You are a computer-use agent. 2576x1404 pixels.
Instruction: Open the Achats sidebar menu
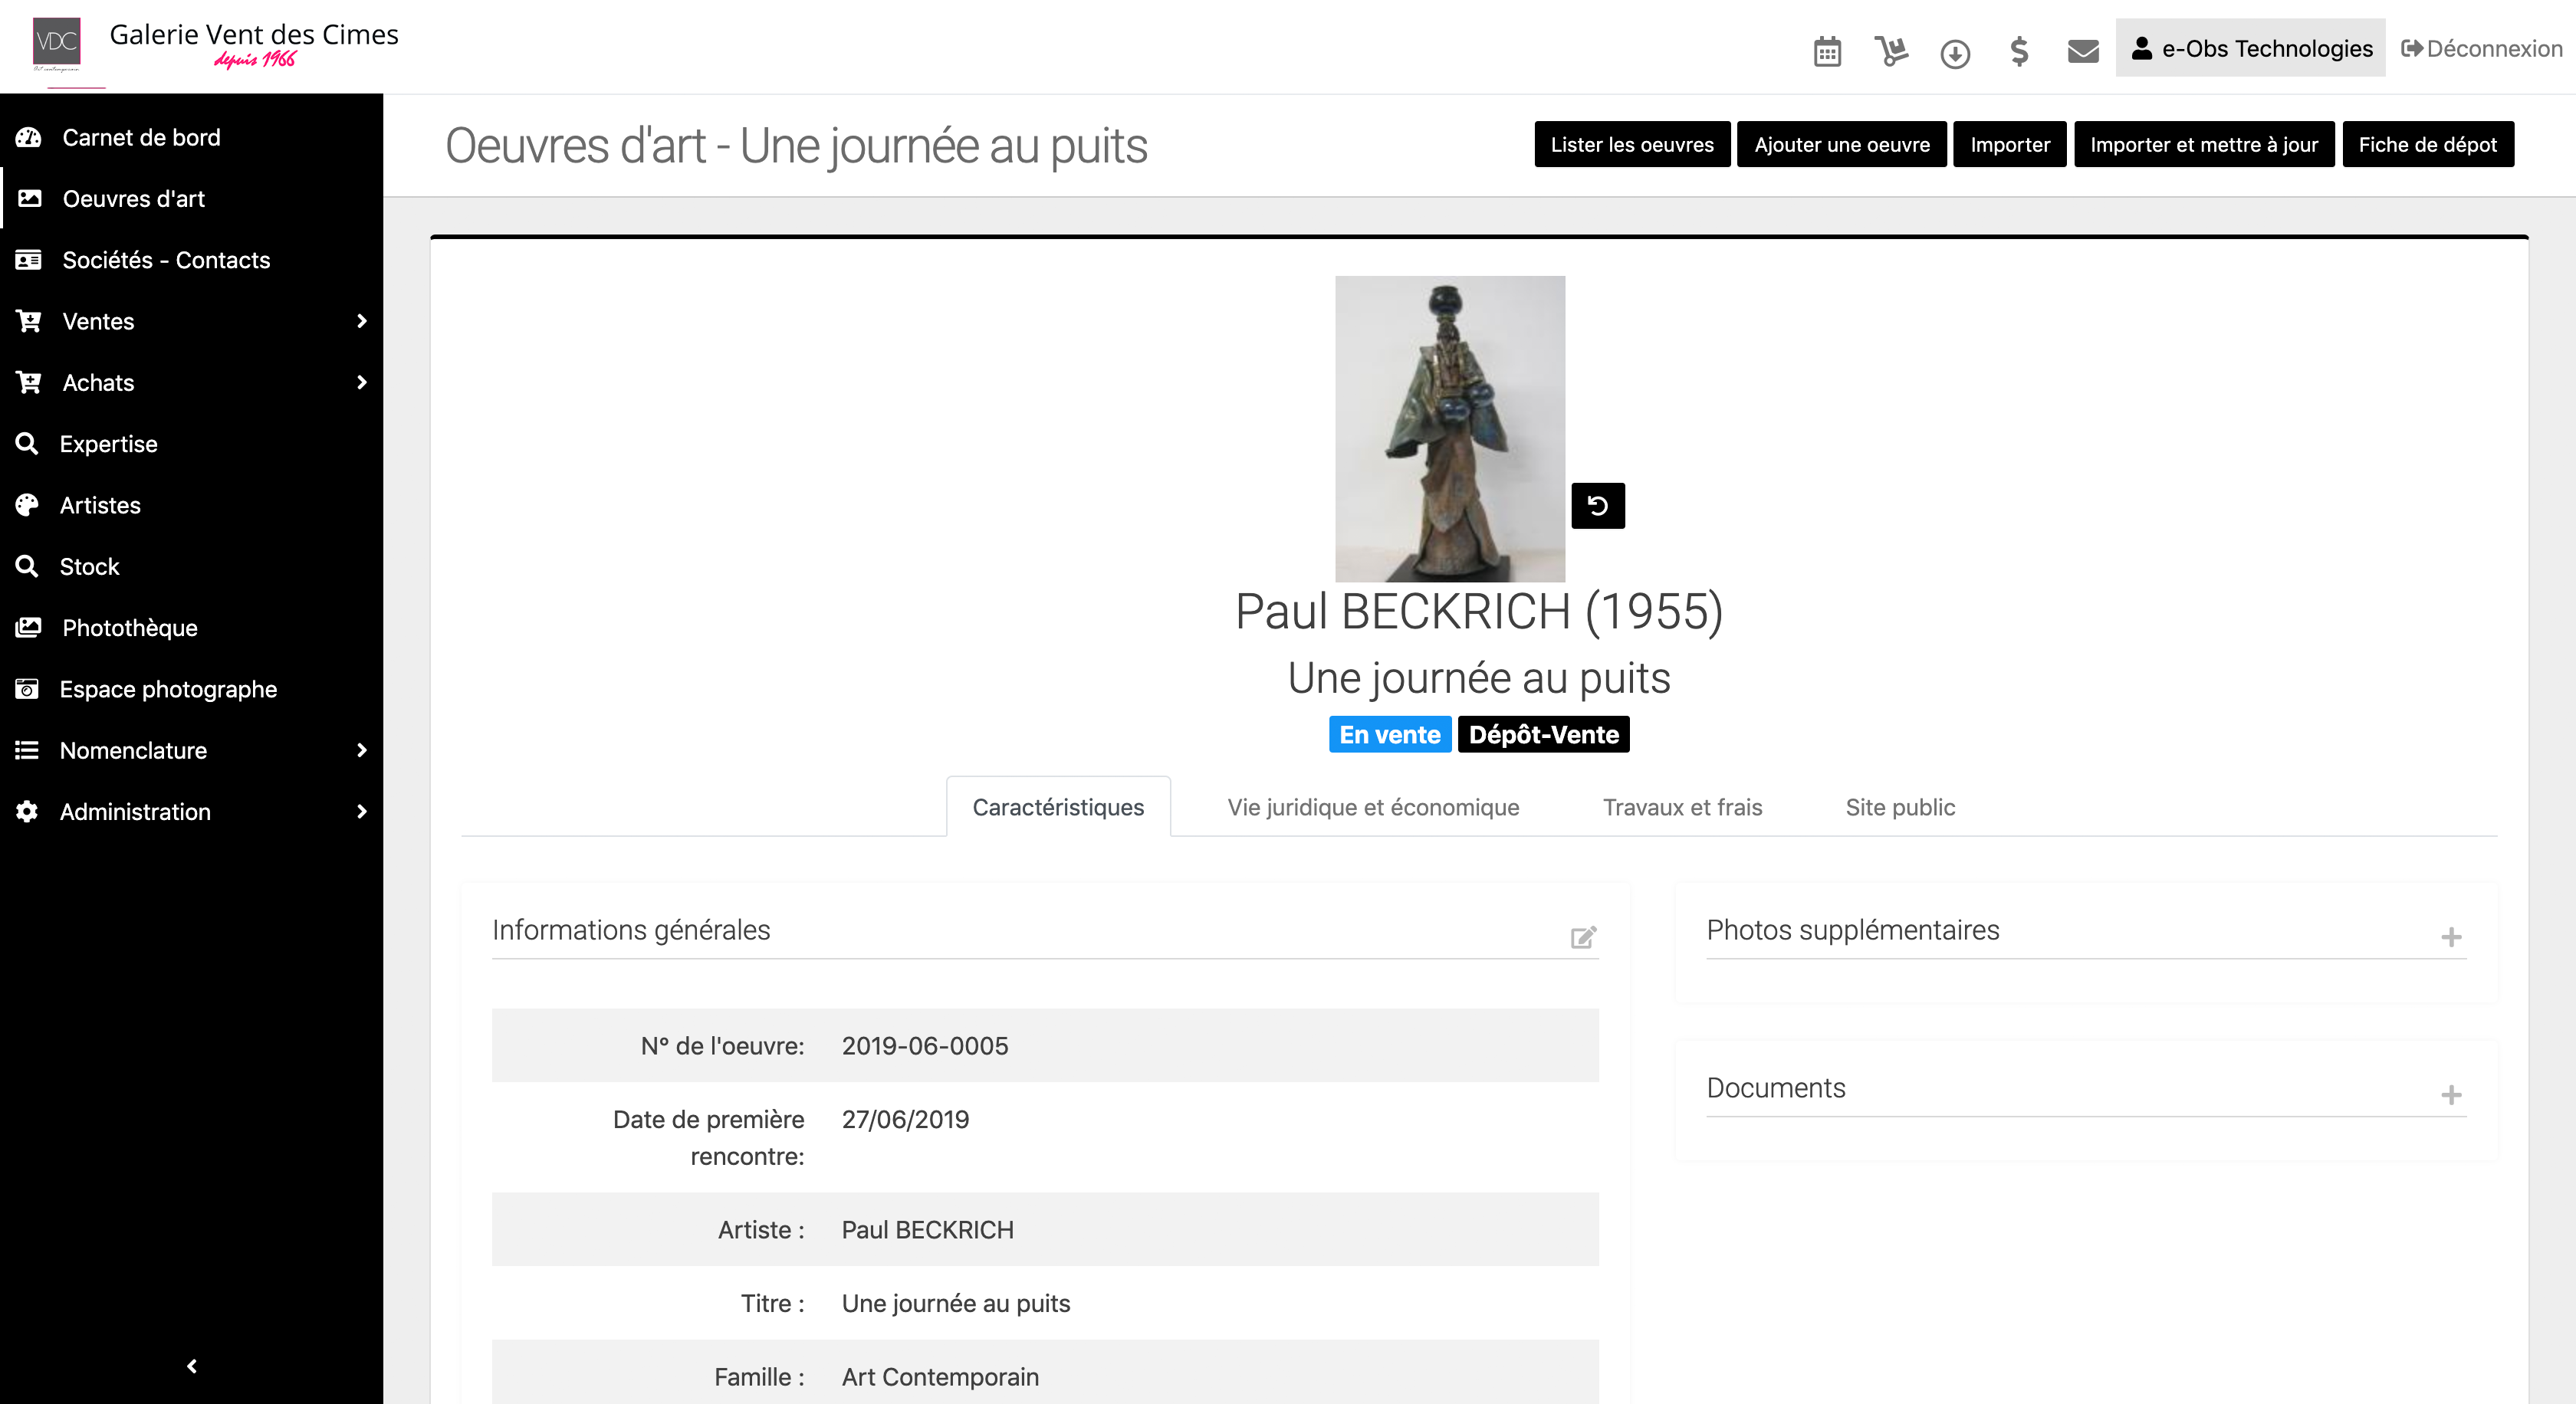(192, 382)
